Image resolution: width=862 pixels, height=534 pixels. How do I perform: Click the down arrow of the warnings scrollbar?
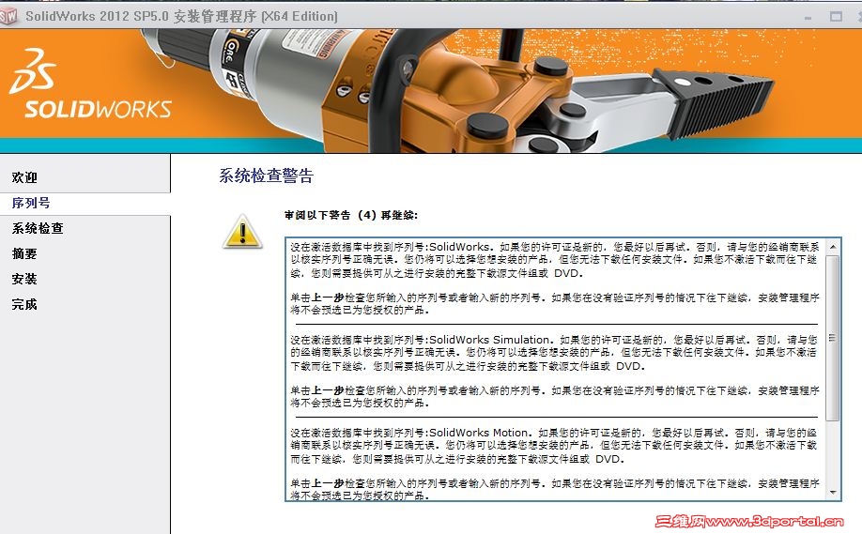[834, 493]
